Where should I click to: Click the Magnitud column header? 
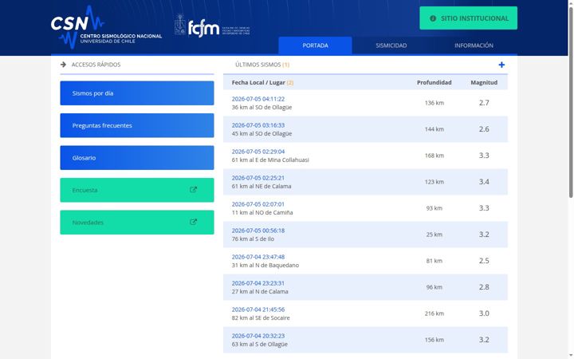tap(484, 83)
